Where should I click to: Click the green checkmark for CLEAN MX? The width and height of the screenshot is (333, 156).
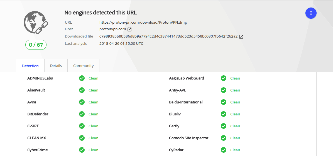click(x=82, y=138)
